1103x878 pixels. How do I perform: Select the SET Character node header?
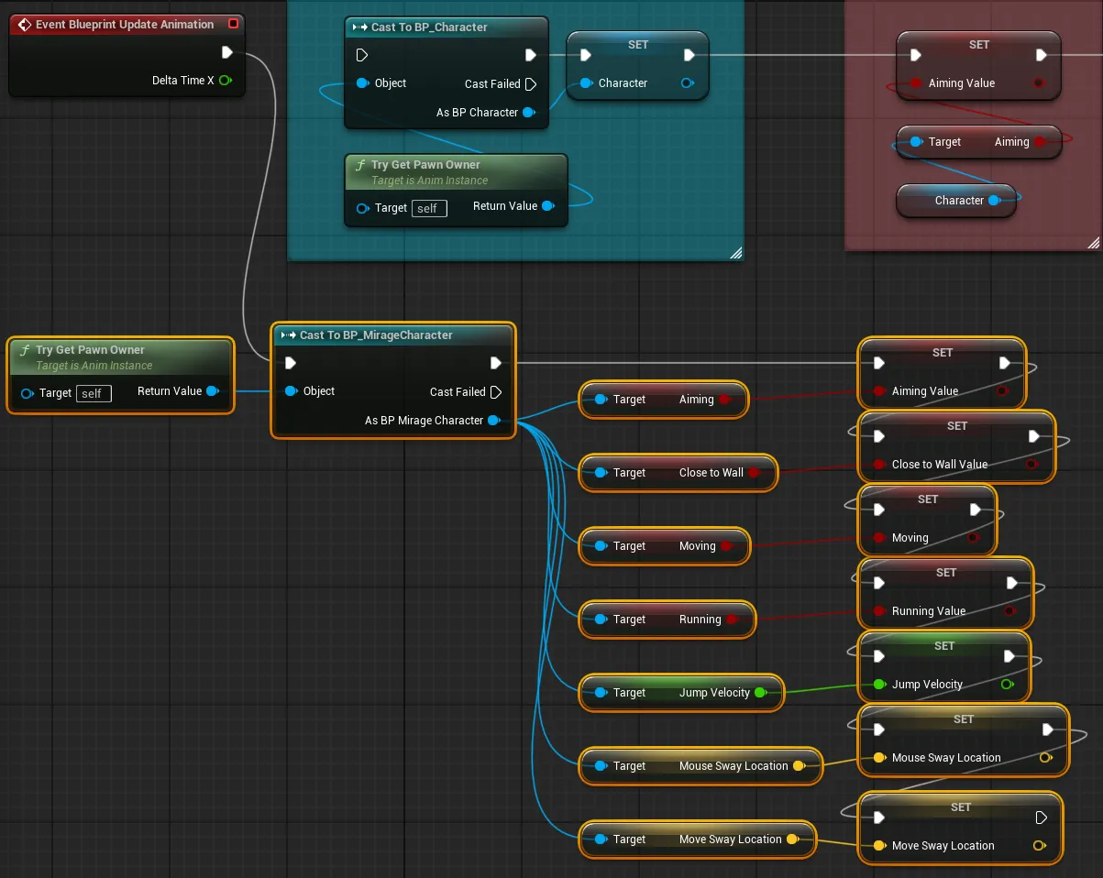[x=638, y=44]
